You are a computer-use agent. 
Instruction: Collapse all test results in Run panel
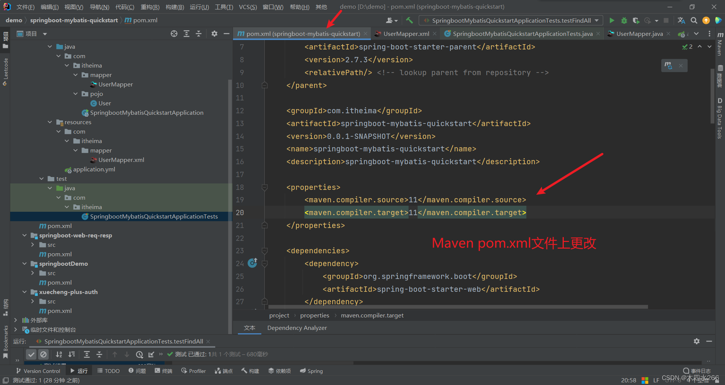pos(99,354)
